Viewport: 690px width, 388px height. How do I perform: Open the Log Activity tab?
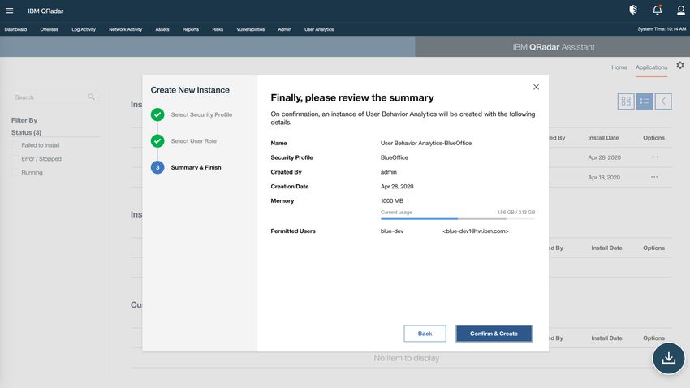click(x=84, y=29)
